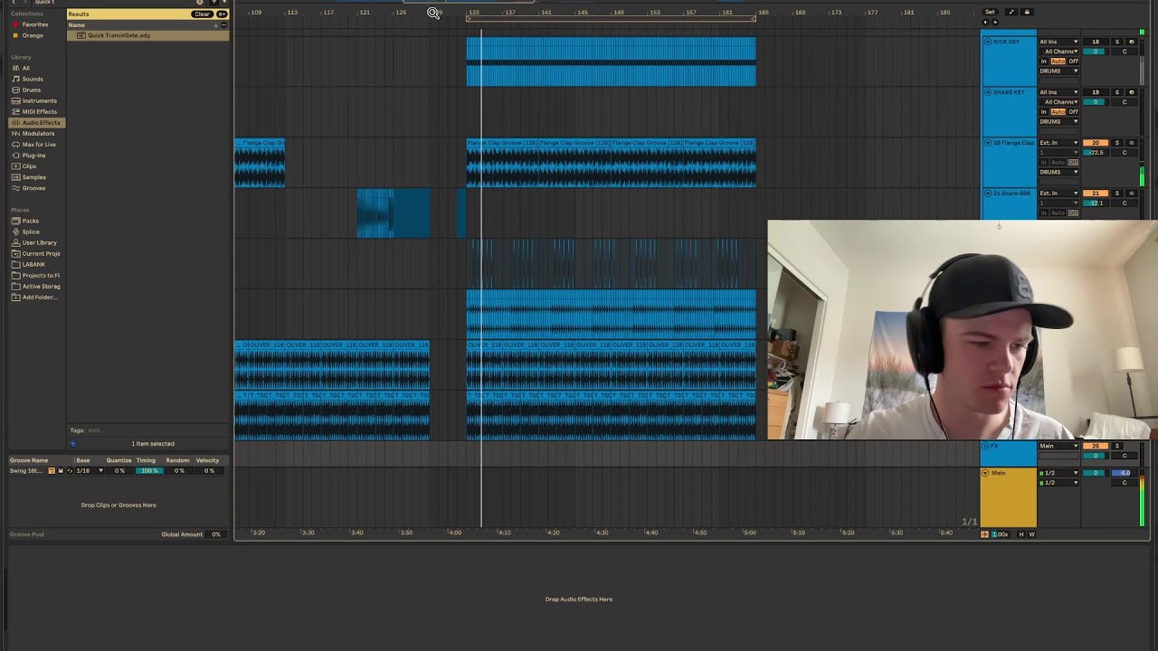Click the Grooves category icon
The height and width of the screenshot is (651, 1158).
[15, 188]
